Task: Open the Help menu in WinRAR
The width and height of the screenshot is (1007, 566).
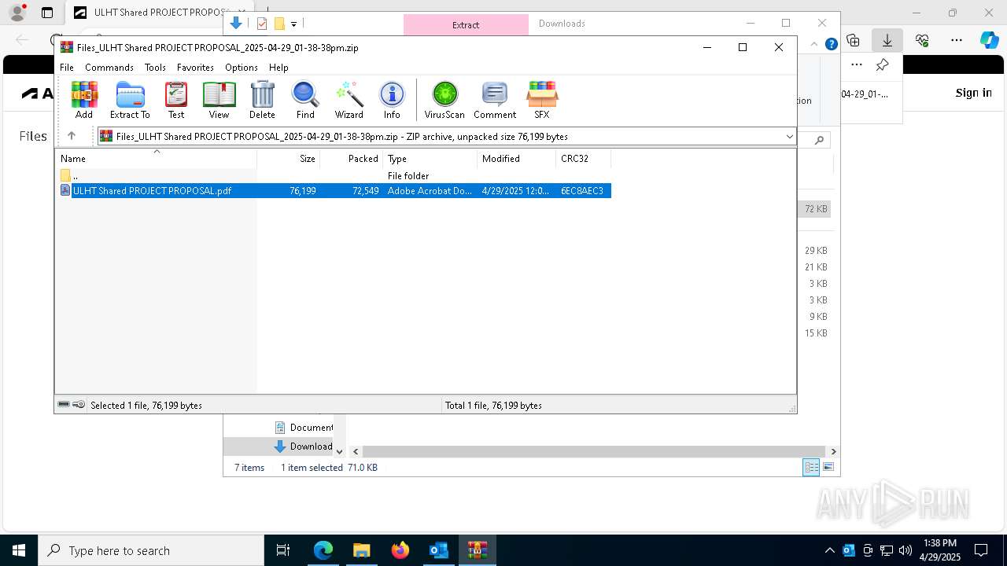Action: click(x=278, y=68)
